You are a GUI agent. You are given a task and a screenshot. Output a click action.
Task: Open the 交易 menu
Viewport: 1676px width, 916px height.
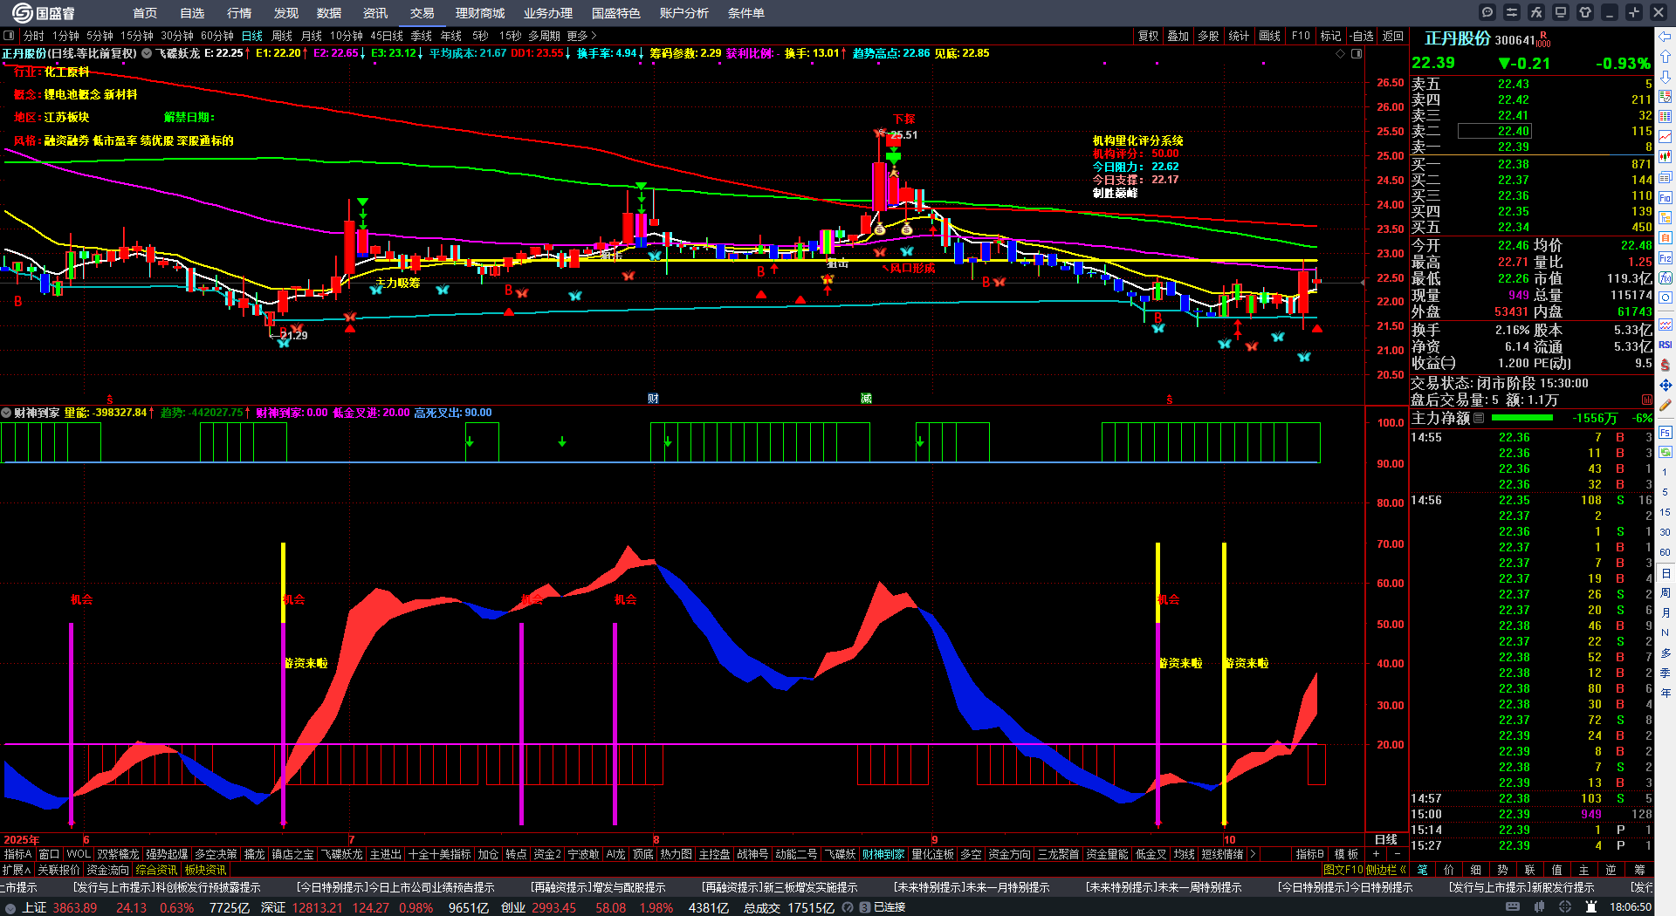tap(422, 13)
